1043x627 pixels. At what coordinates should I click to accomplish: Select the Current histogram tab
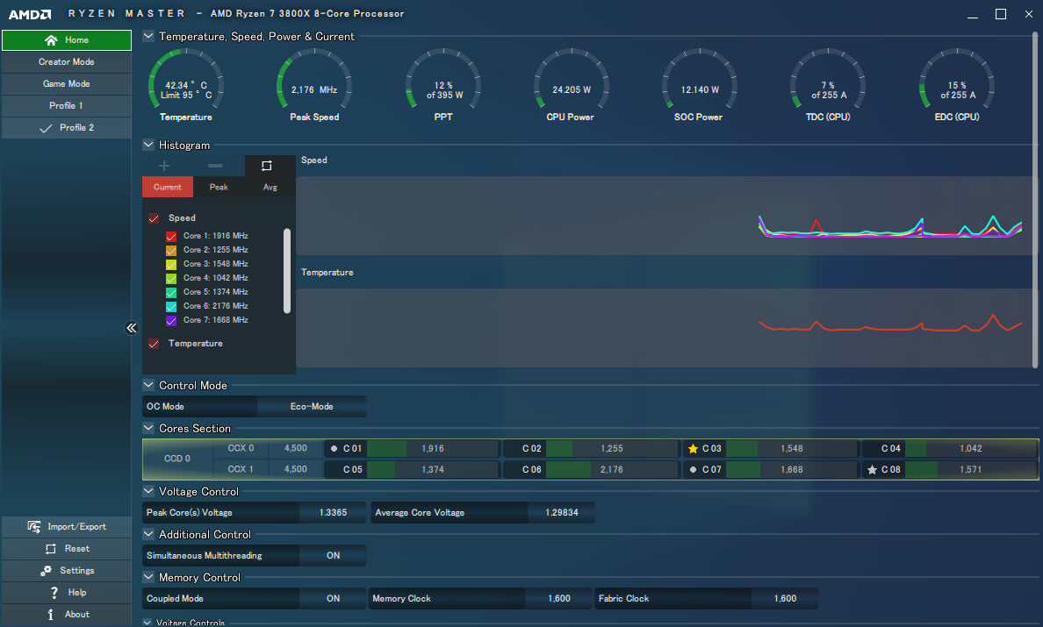coord(168,188)
